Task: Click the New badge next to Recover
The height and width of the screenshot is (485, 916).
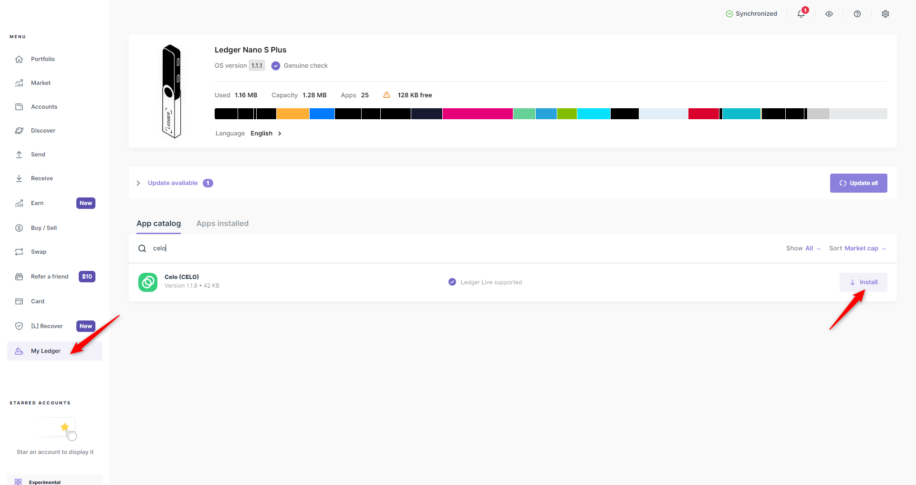Action: (86, 326)
